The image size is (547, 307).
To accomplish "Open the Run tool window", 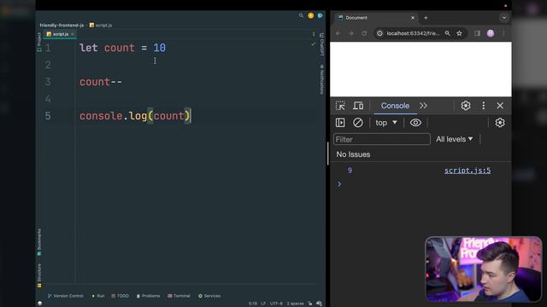I will coord(98,296).
